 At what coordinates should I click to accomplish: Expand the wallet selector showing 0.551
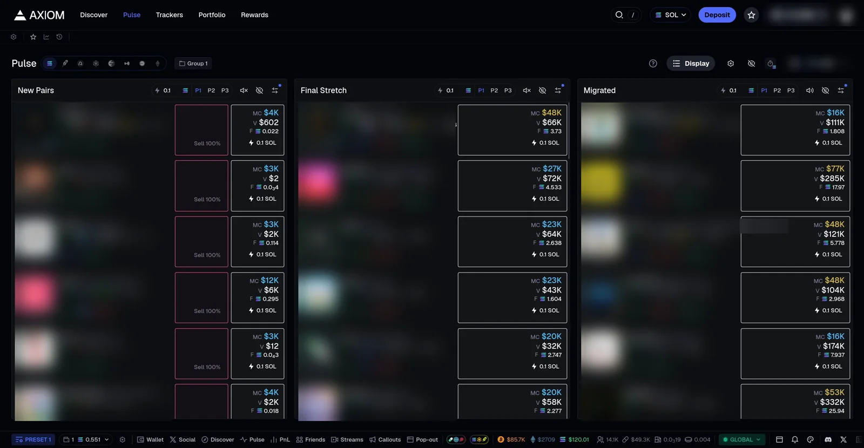[x=86, y=439]
